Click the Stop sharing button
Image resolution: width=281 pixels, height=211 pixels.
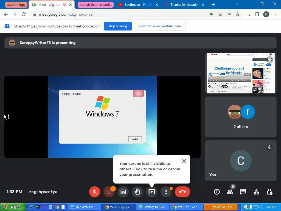[118, 26]
